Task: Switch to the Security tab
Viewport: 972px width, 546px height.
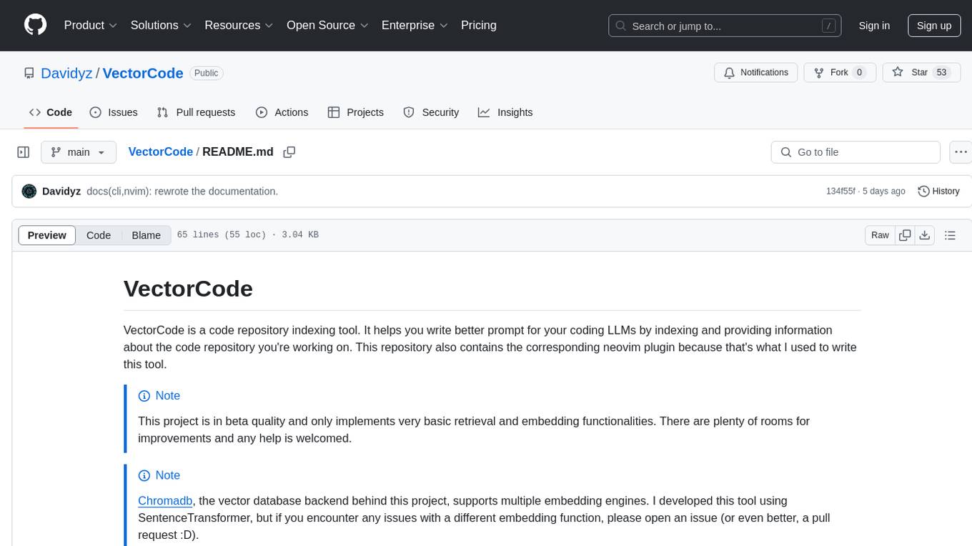Action: point(431,112)
